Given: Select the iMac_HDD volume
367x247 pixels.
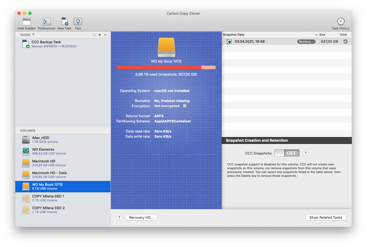Looking at the screenshot, I should [63, 140].
